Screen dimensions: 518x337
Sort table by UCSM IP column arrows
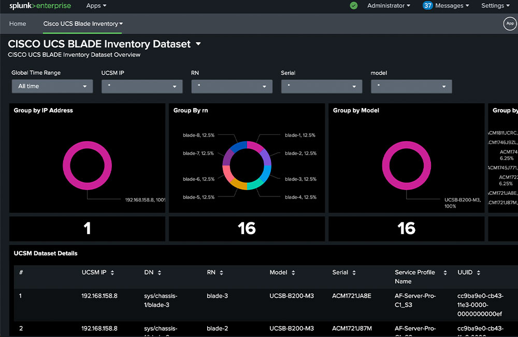pos(112,273)
